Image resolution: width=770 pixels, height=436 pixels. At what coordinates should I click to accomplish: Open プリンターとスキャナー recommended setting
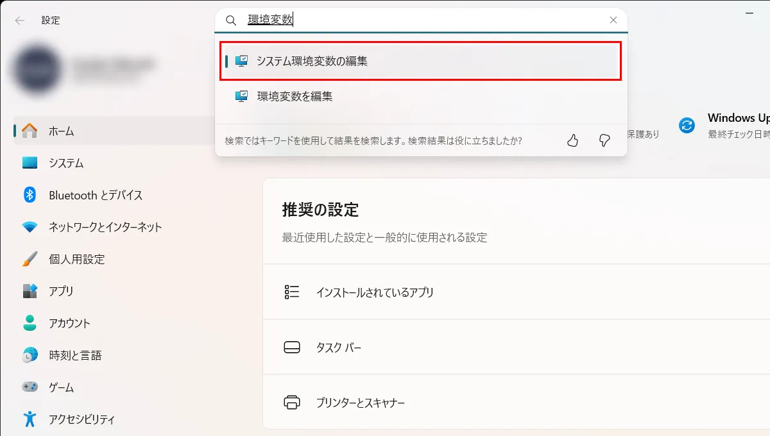click(x=517, y=403)
